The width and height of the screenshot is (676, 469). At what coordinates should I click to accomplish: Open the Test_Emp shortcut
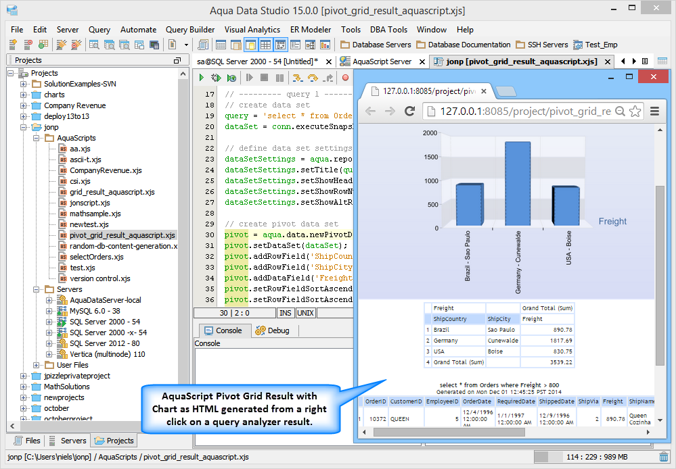[x=595, y=45]
